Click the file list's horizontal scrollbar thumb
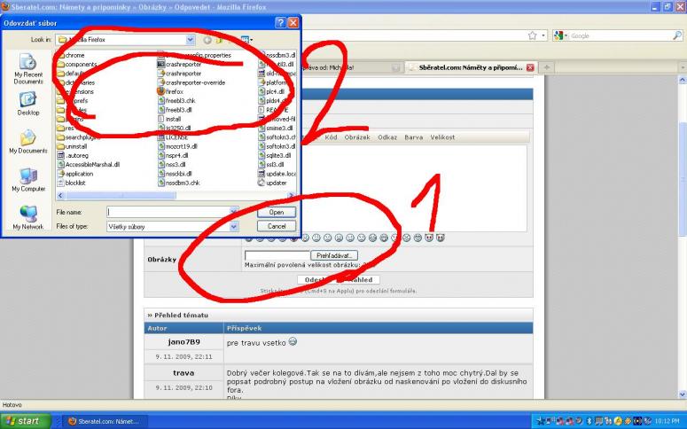The width and height of the screenshot is (687, 429). [x=120, y=195]
